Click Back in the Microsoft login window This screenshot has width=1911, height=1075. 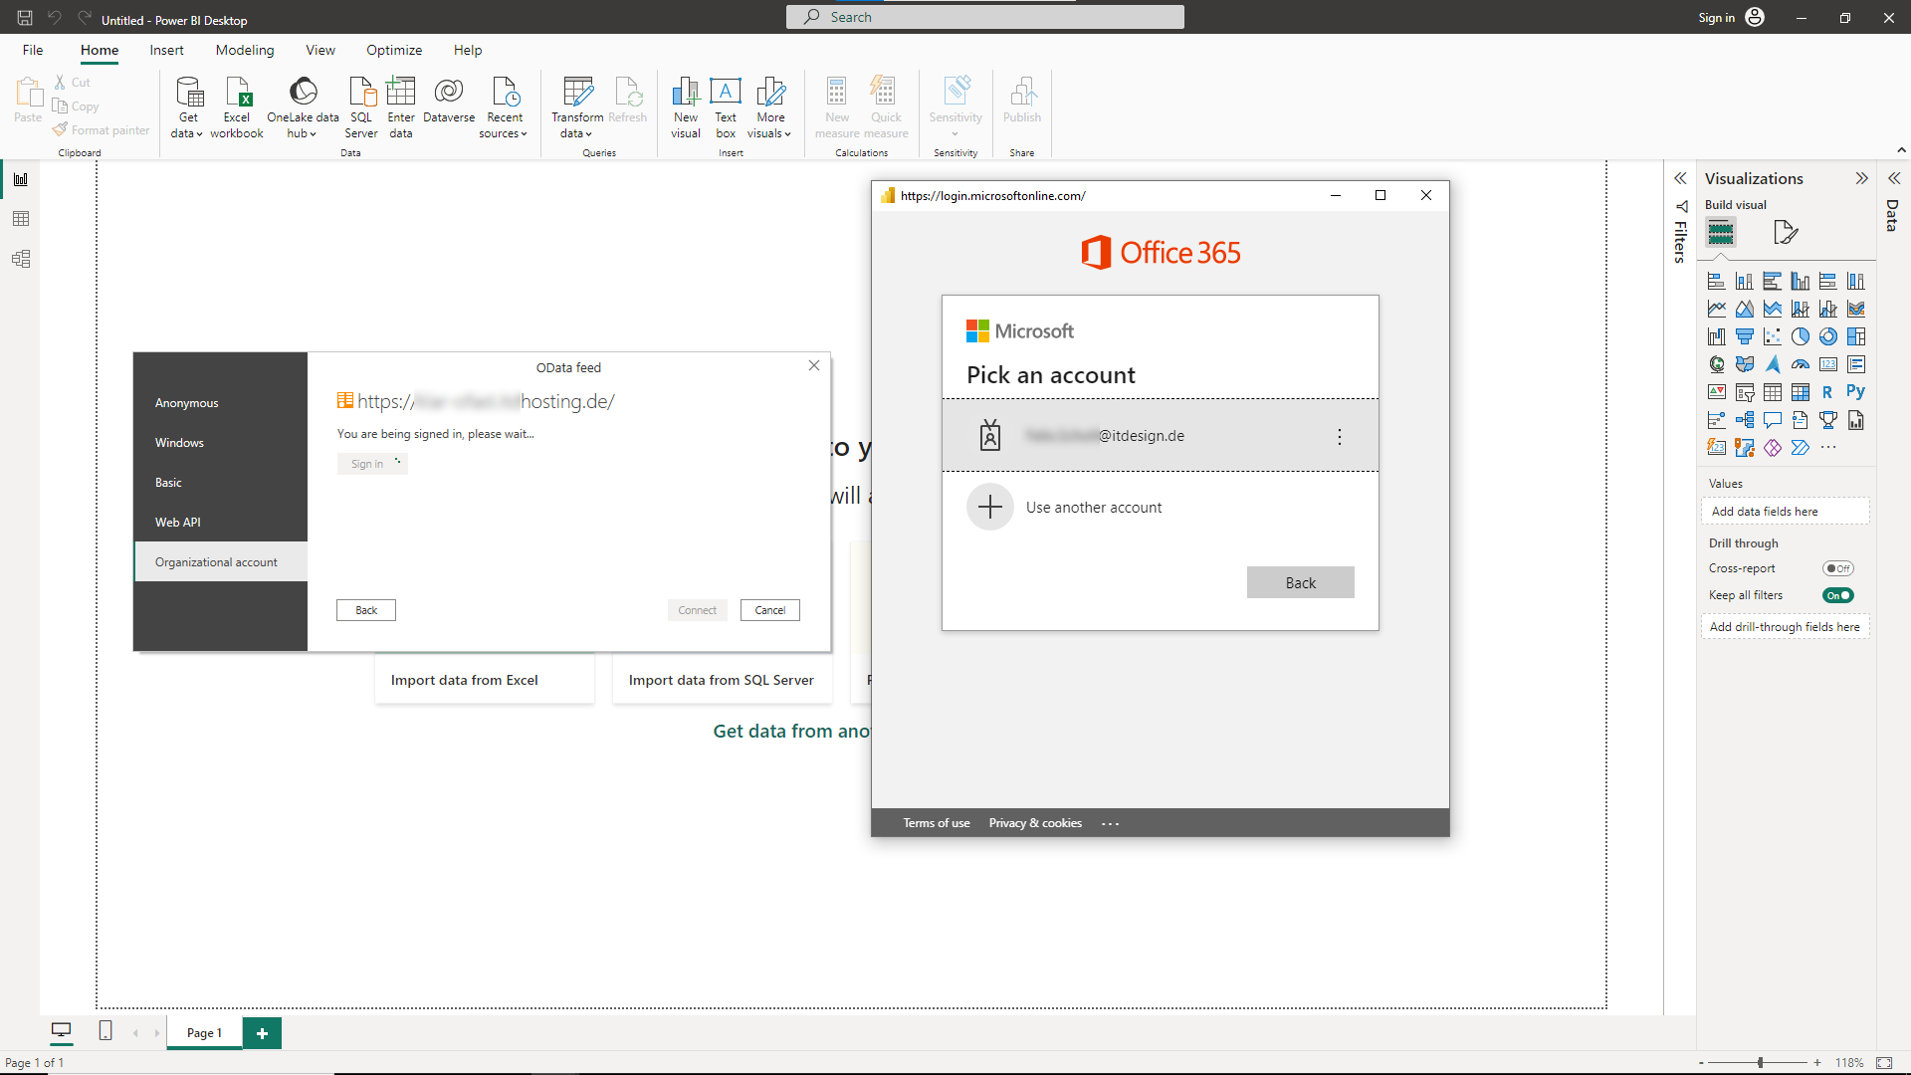(1301, 583)
